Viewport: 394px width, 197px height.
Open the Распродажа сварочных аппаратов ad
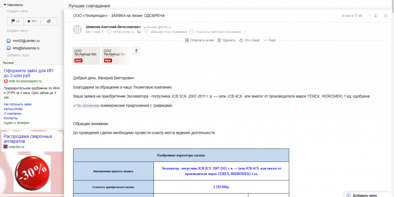pos(28,139)
